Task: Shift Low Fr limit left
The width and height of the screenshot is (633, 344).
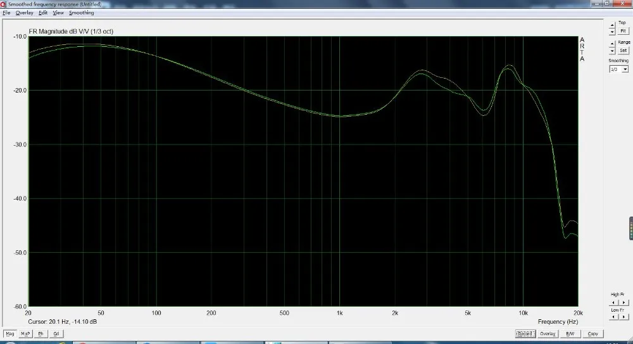Action: (613, 317)
